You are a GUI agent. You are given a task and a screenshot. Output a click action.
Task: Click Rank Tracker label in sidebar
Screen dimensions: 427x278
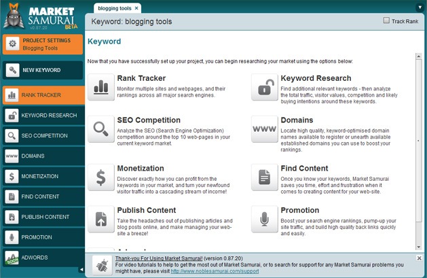41,95
